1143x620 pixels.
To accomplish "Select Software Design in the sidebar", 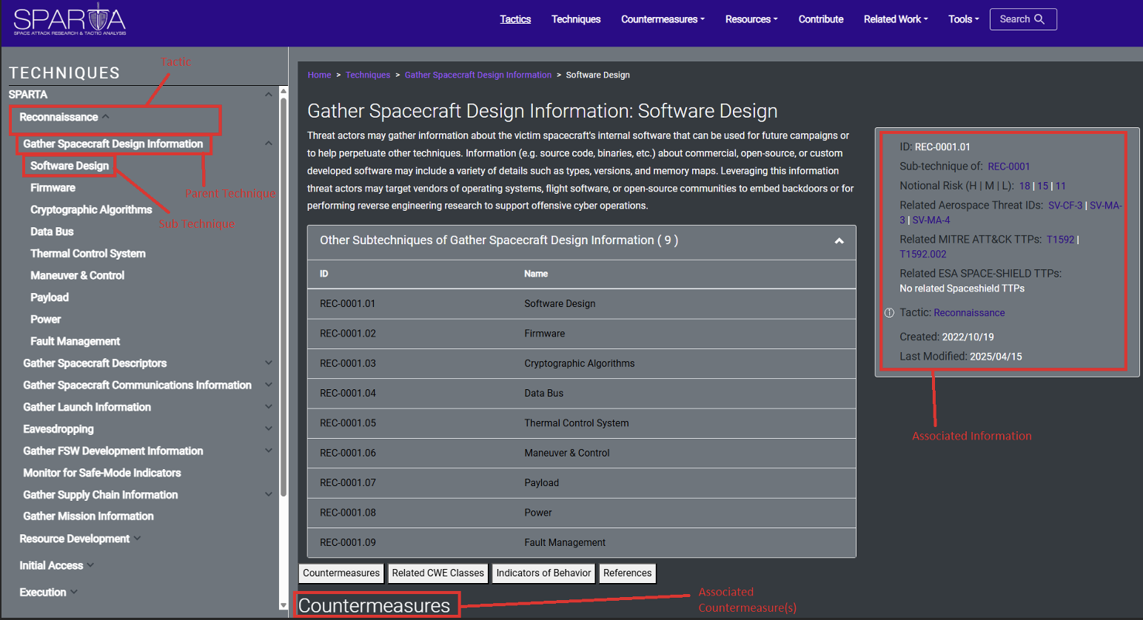I will click(x=70, y=166).
